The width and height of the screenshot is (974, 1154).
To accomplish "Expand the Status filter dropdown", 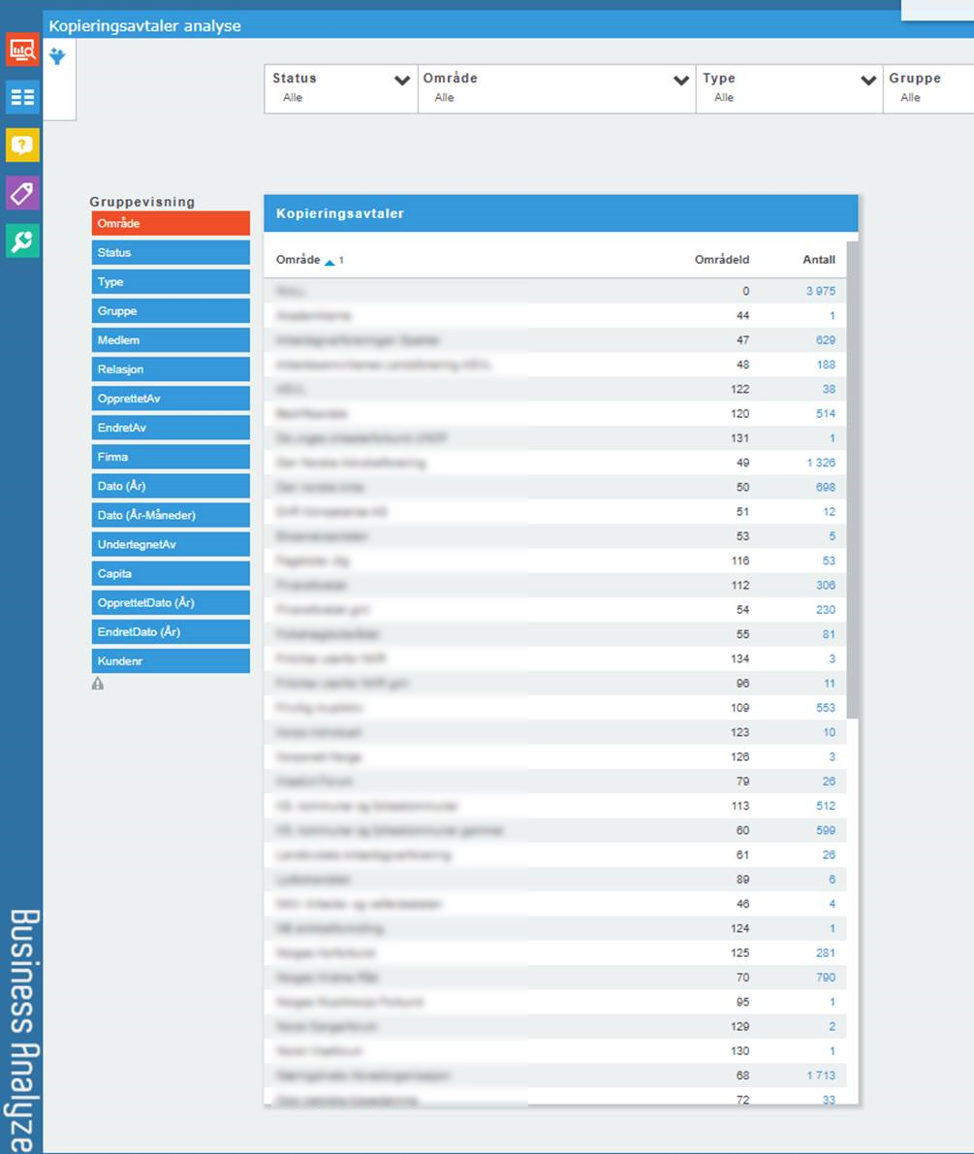I will [x=401, y=80].
